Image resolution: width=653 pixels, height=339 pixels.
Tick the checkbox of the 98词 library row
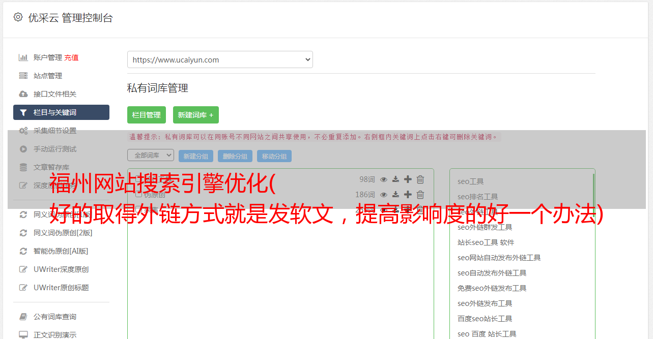click(138, 179)
